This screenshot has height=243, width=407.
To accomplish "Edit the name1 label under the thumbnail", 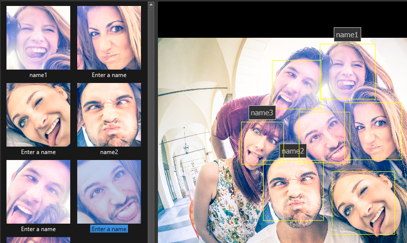I will click(x=38, y=75).
